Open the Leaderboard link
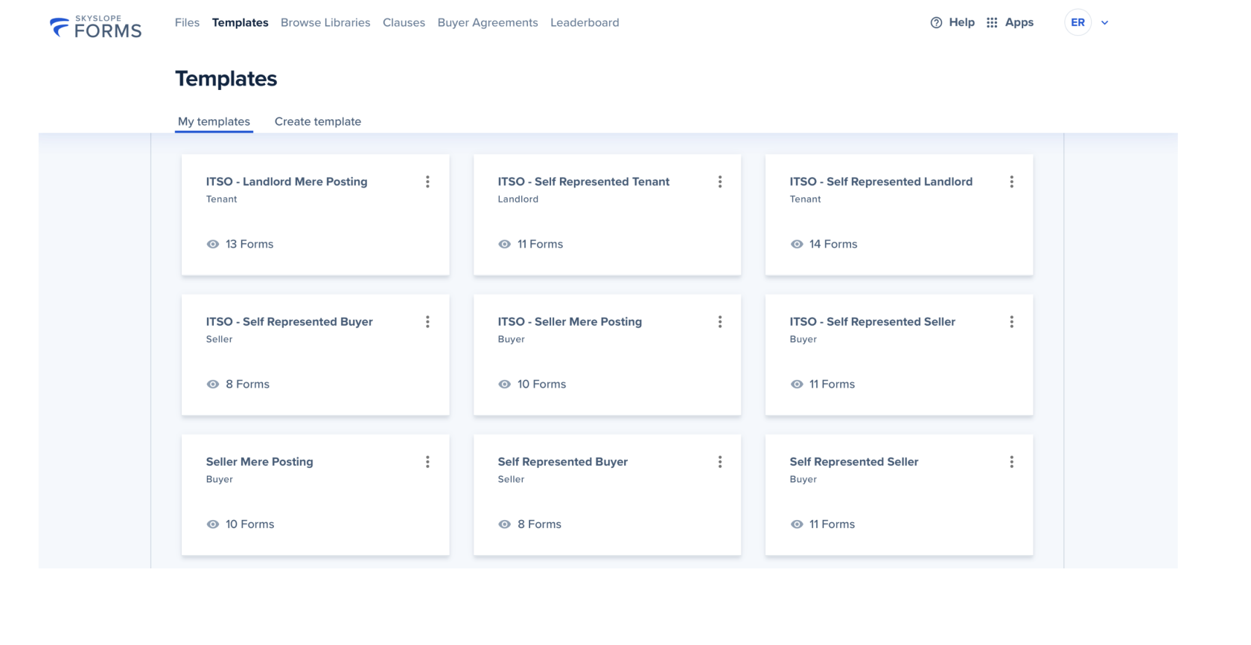This screenshot has width=1251, height=645. tap(585, 23)
